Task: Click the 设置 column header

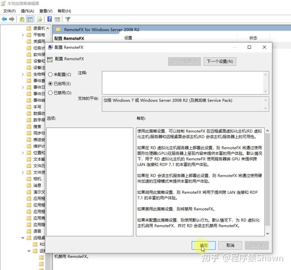Action: point(128,38)
